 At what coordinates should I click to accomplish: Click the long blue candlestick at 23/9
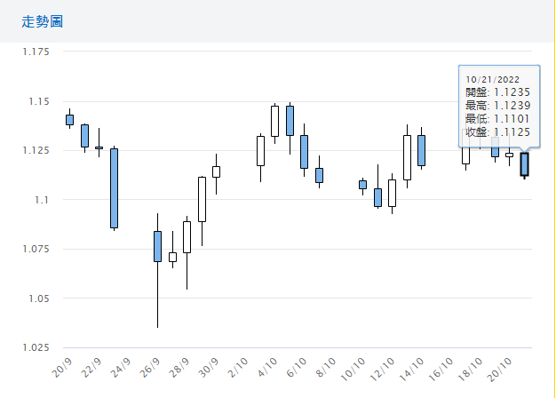114,188
